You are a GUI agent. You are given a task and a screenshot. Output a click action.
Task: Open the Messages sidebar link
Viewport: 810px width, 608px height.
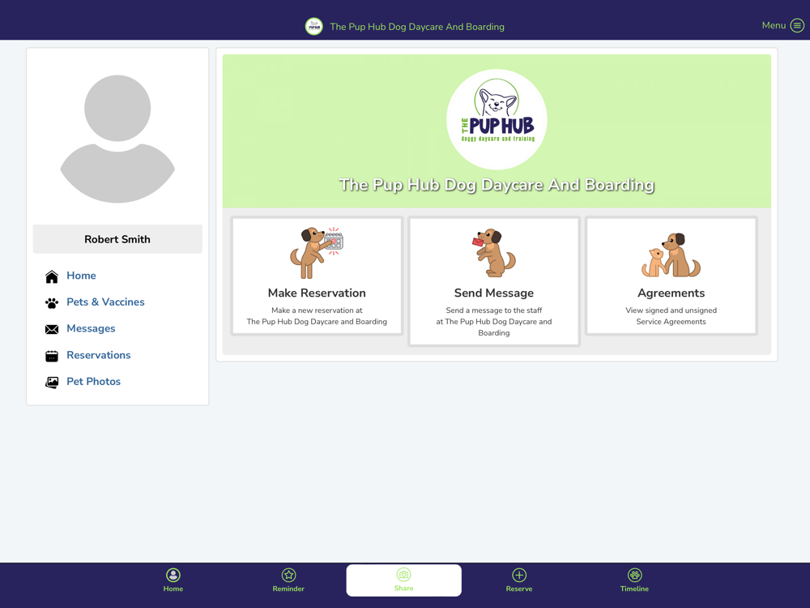coord(91,328)
